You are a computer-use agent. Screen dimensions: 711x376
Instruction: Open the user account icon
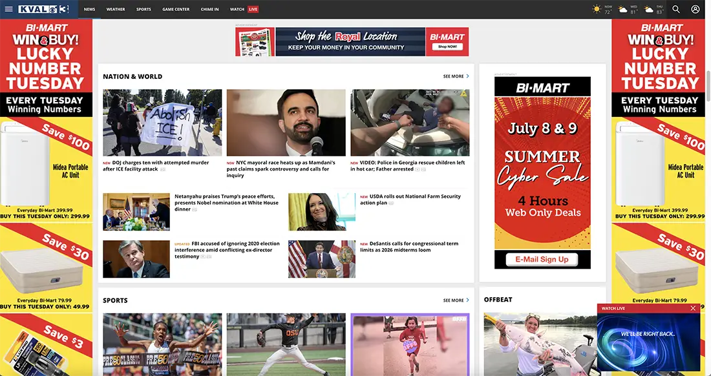coord(695,9)
